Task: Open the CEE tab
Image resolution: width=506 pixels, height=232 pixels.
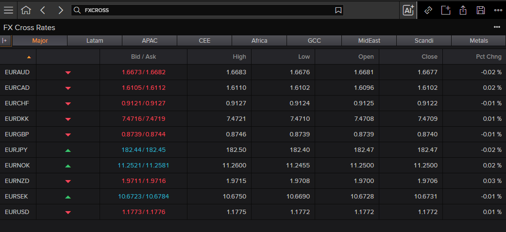Action: click(204, 41)
